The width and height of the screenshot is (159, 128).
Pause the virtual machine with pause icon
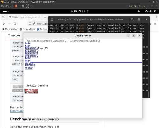click(x=16, y=6)
